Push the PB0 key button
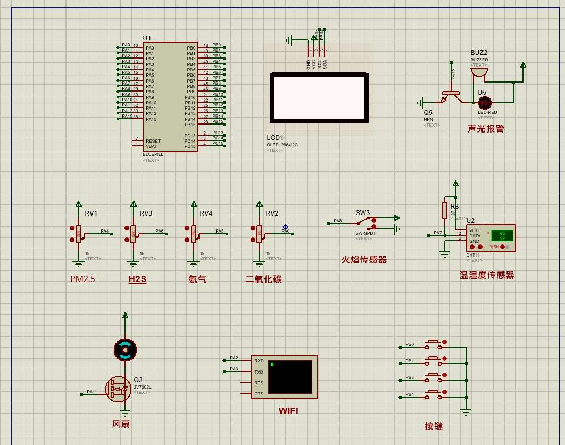 coord(433,344)
